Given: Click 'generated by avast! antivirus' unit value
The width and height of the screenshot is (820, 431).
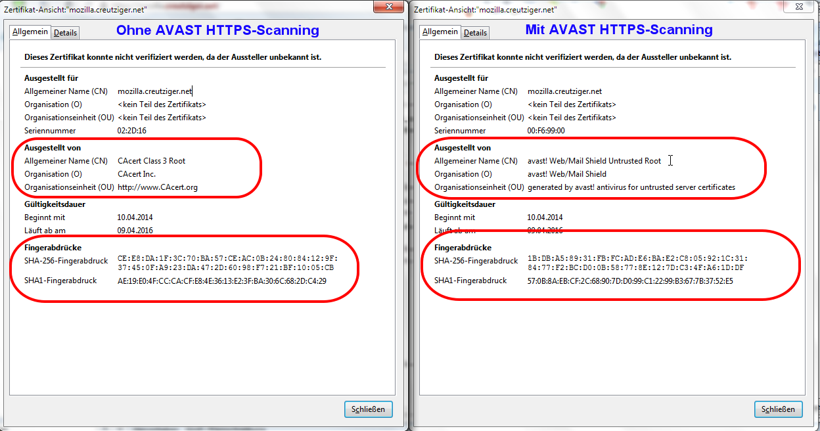Looking at the screenshot, I should (x=631, y=187).
